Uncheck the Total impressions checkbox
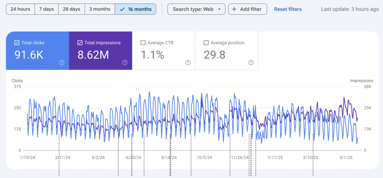383x178 pixels. 80,43
